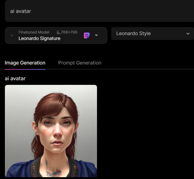Expand the Leonardo Style dropdown
This screenshot has height=179, width=194.
[x=152, y=34]
